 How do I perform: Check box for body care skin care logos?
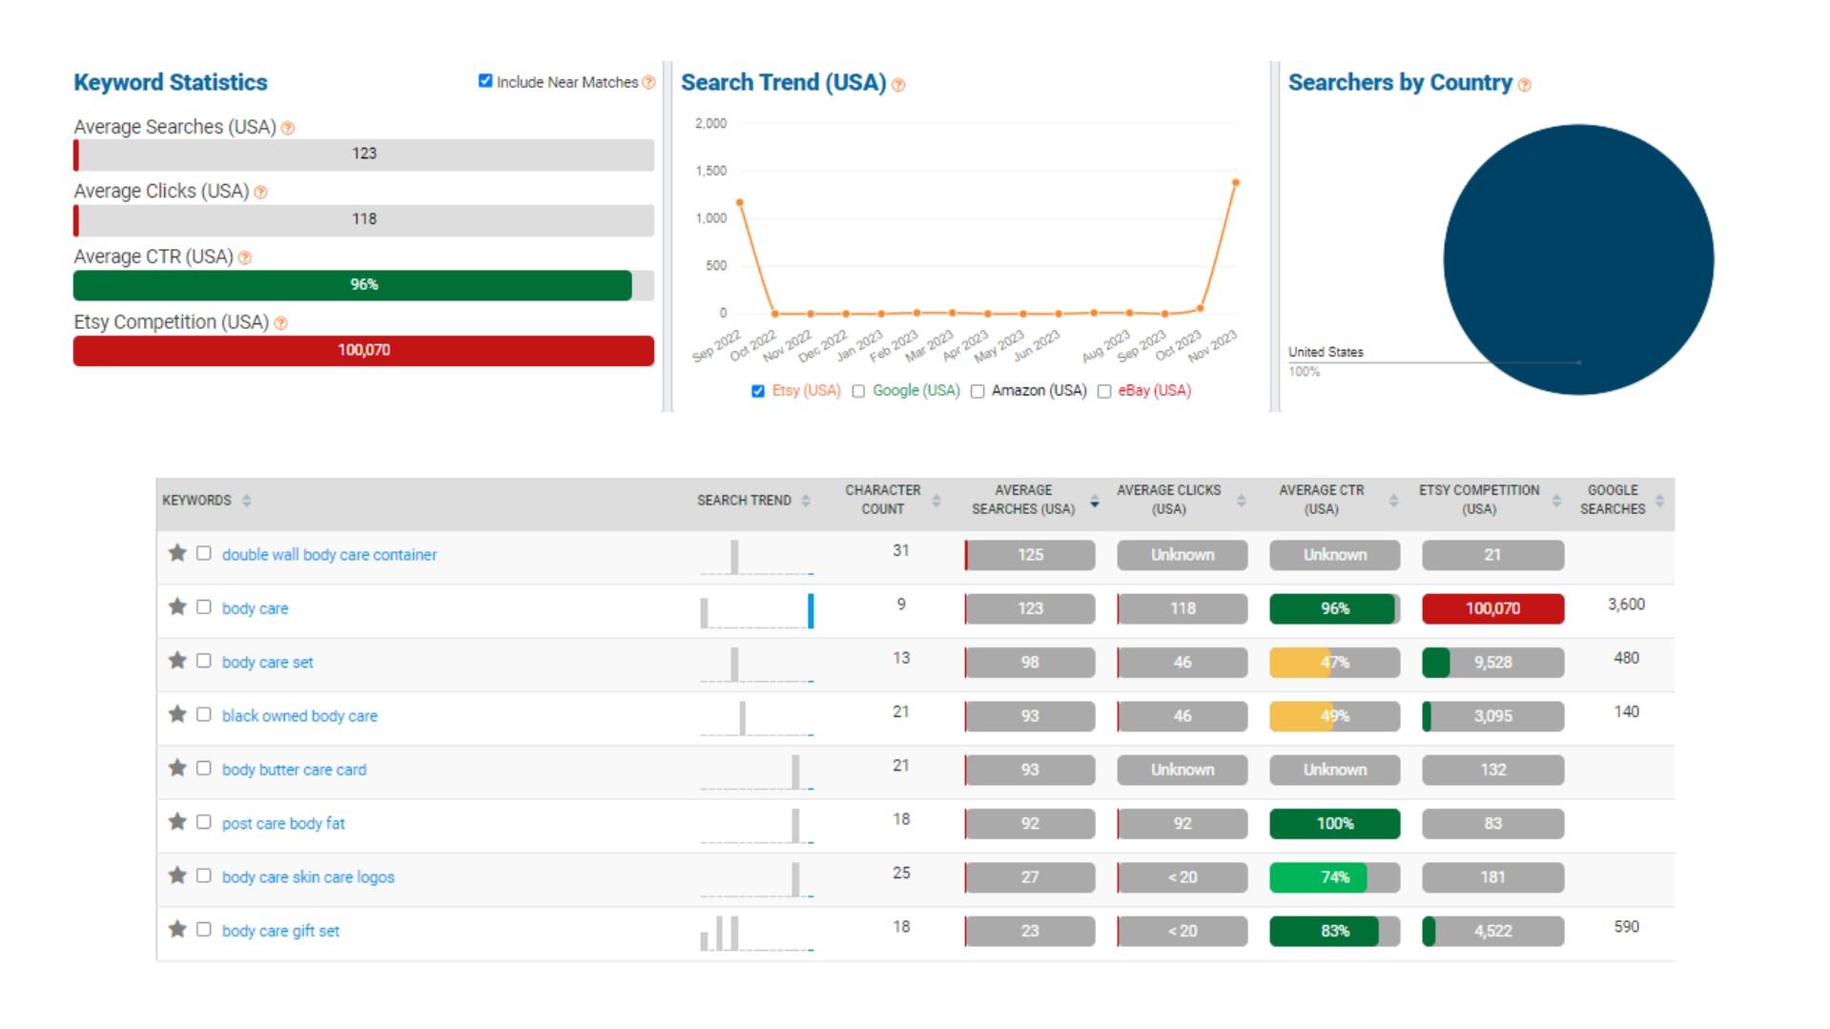tap(203, 875)
